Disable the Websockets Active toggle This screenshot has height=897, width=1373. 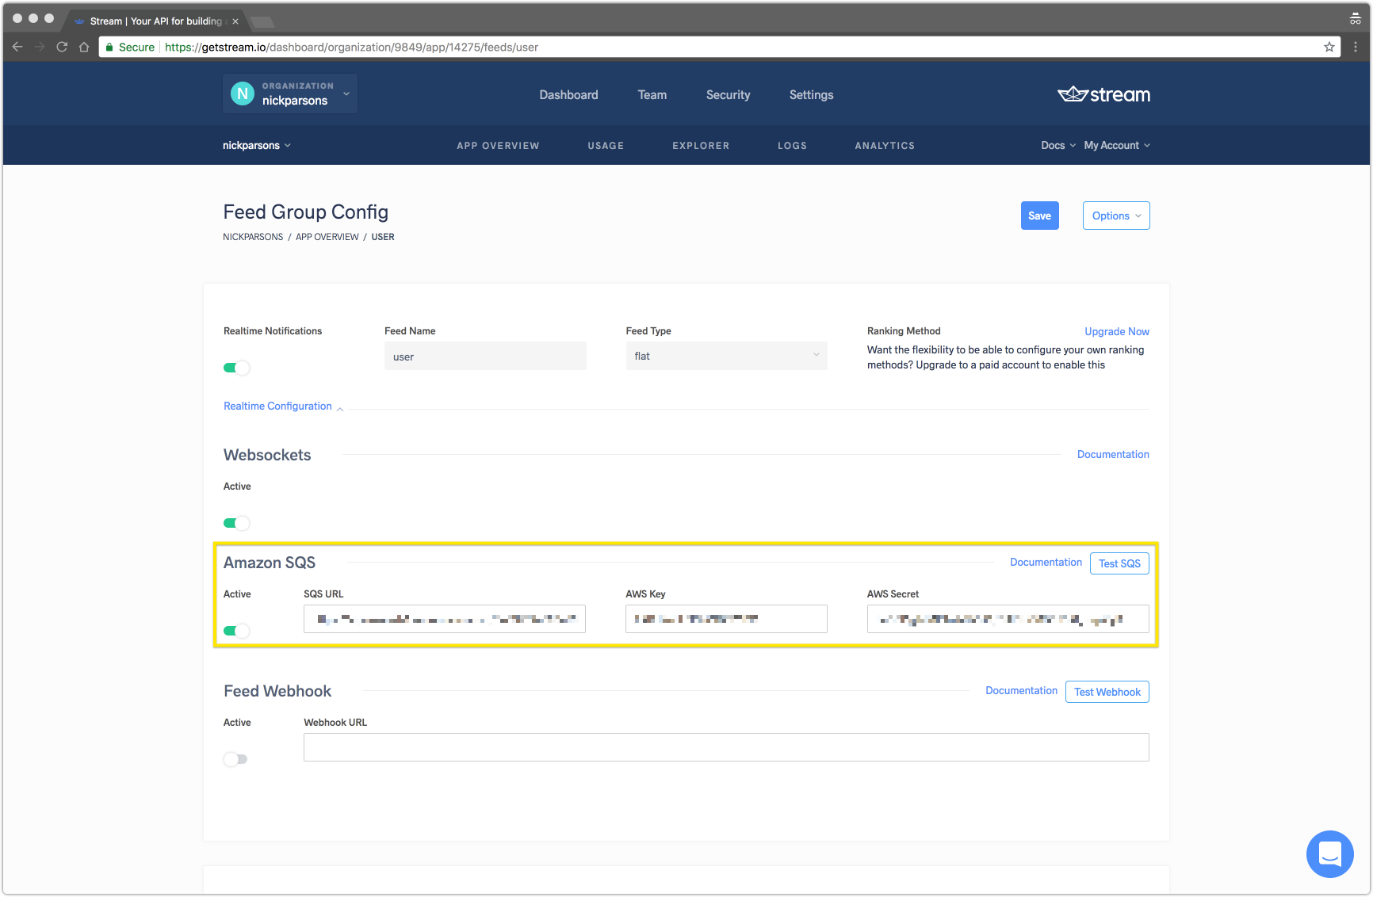click(236, 523)
